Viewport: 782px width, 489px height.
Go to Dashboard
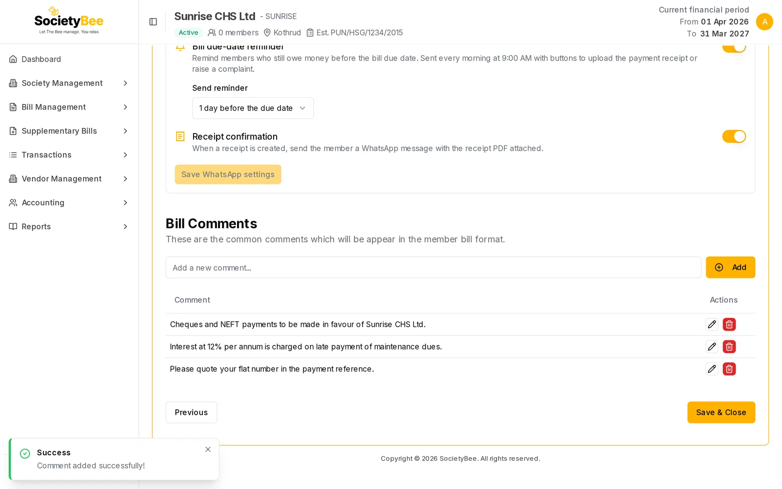click(69, 59)
